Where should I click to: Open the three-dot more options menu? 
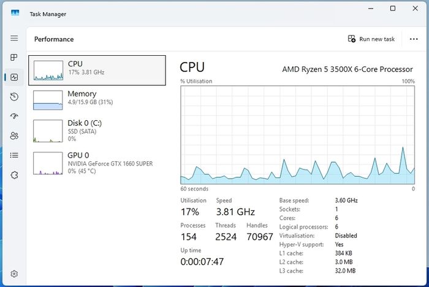[x=414, y=39]
